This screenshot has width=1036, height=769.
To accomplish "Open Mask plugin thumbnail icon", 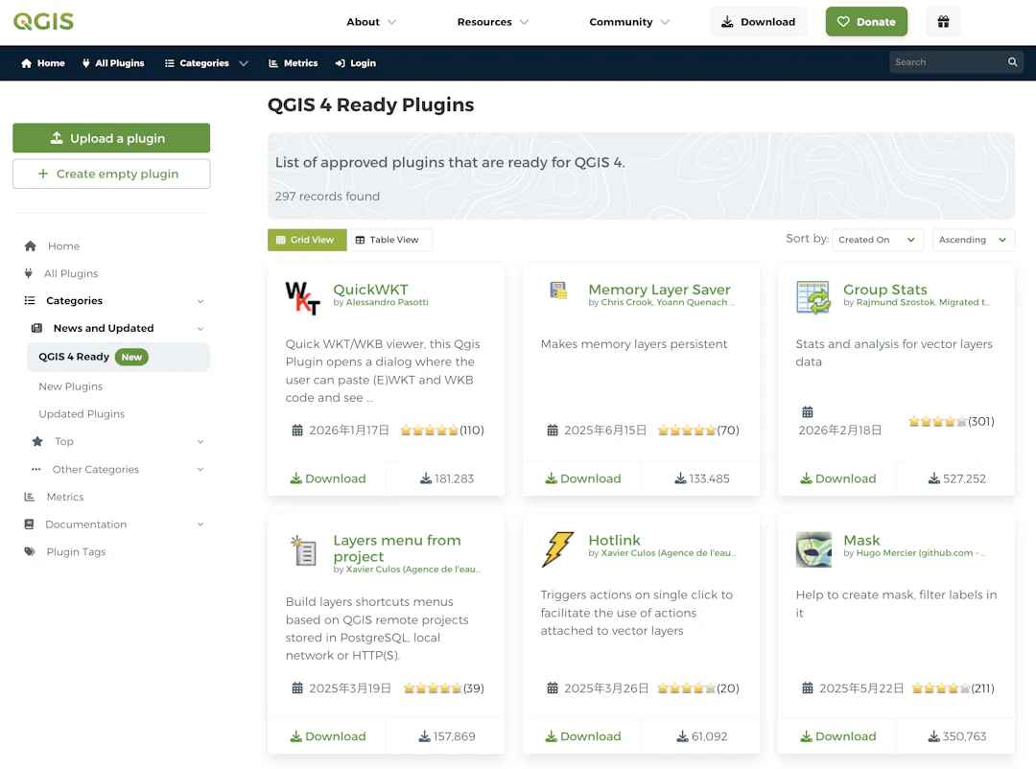I will tap(813, 549).
